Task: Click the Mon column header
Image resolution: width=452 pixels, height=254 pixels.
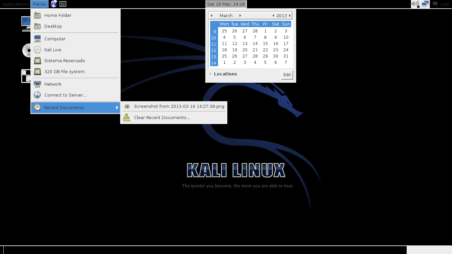Action: pyautogui.click(x=224, y=24)
